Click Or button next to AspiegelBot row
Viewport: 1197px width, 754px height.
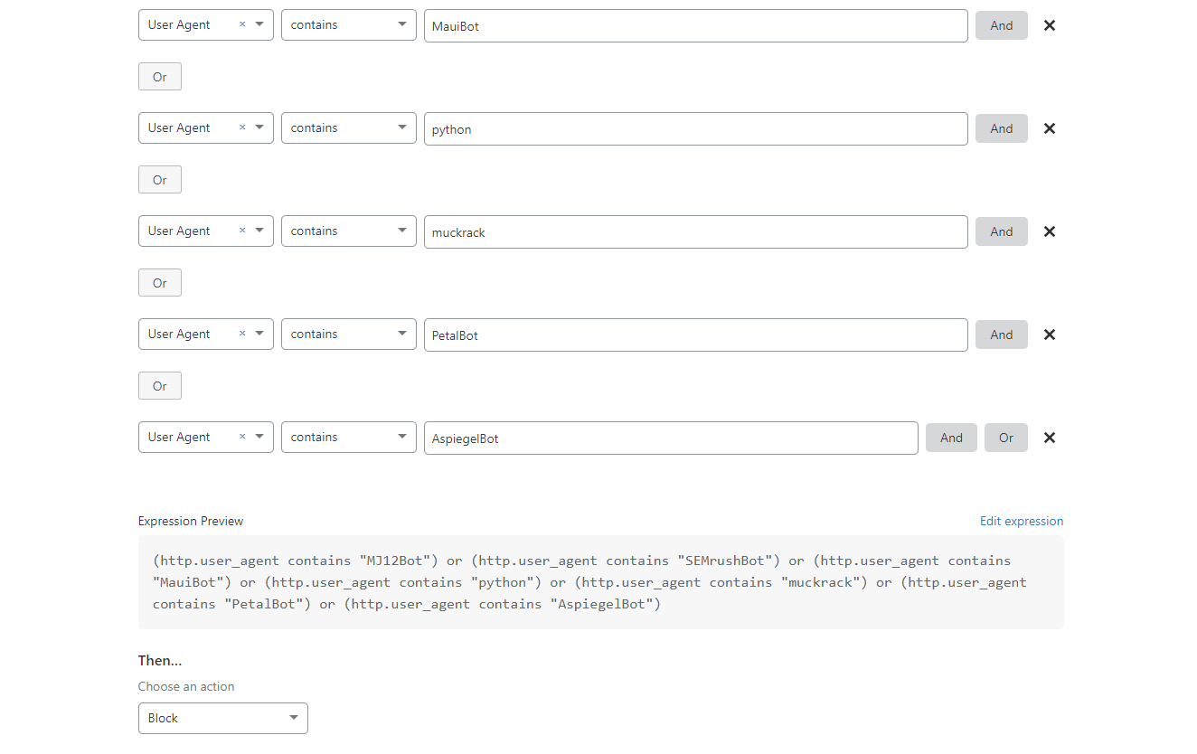pos(1006,438)
